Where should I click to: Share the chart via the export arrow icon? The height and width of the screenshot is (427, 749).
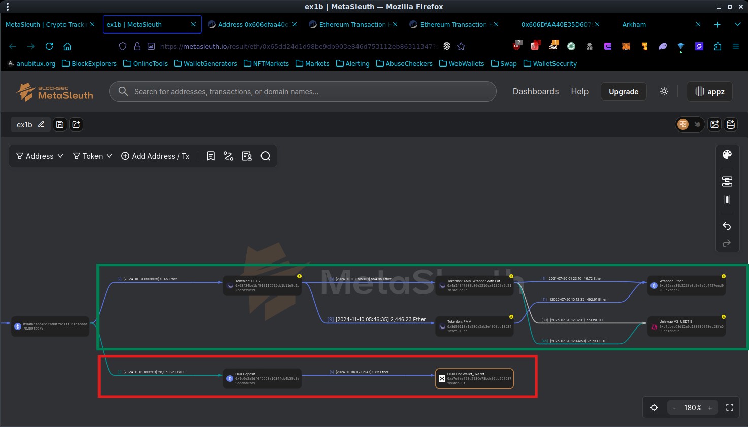click(76, 124)
